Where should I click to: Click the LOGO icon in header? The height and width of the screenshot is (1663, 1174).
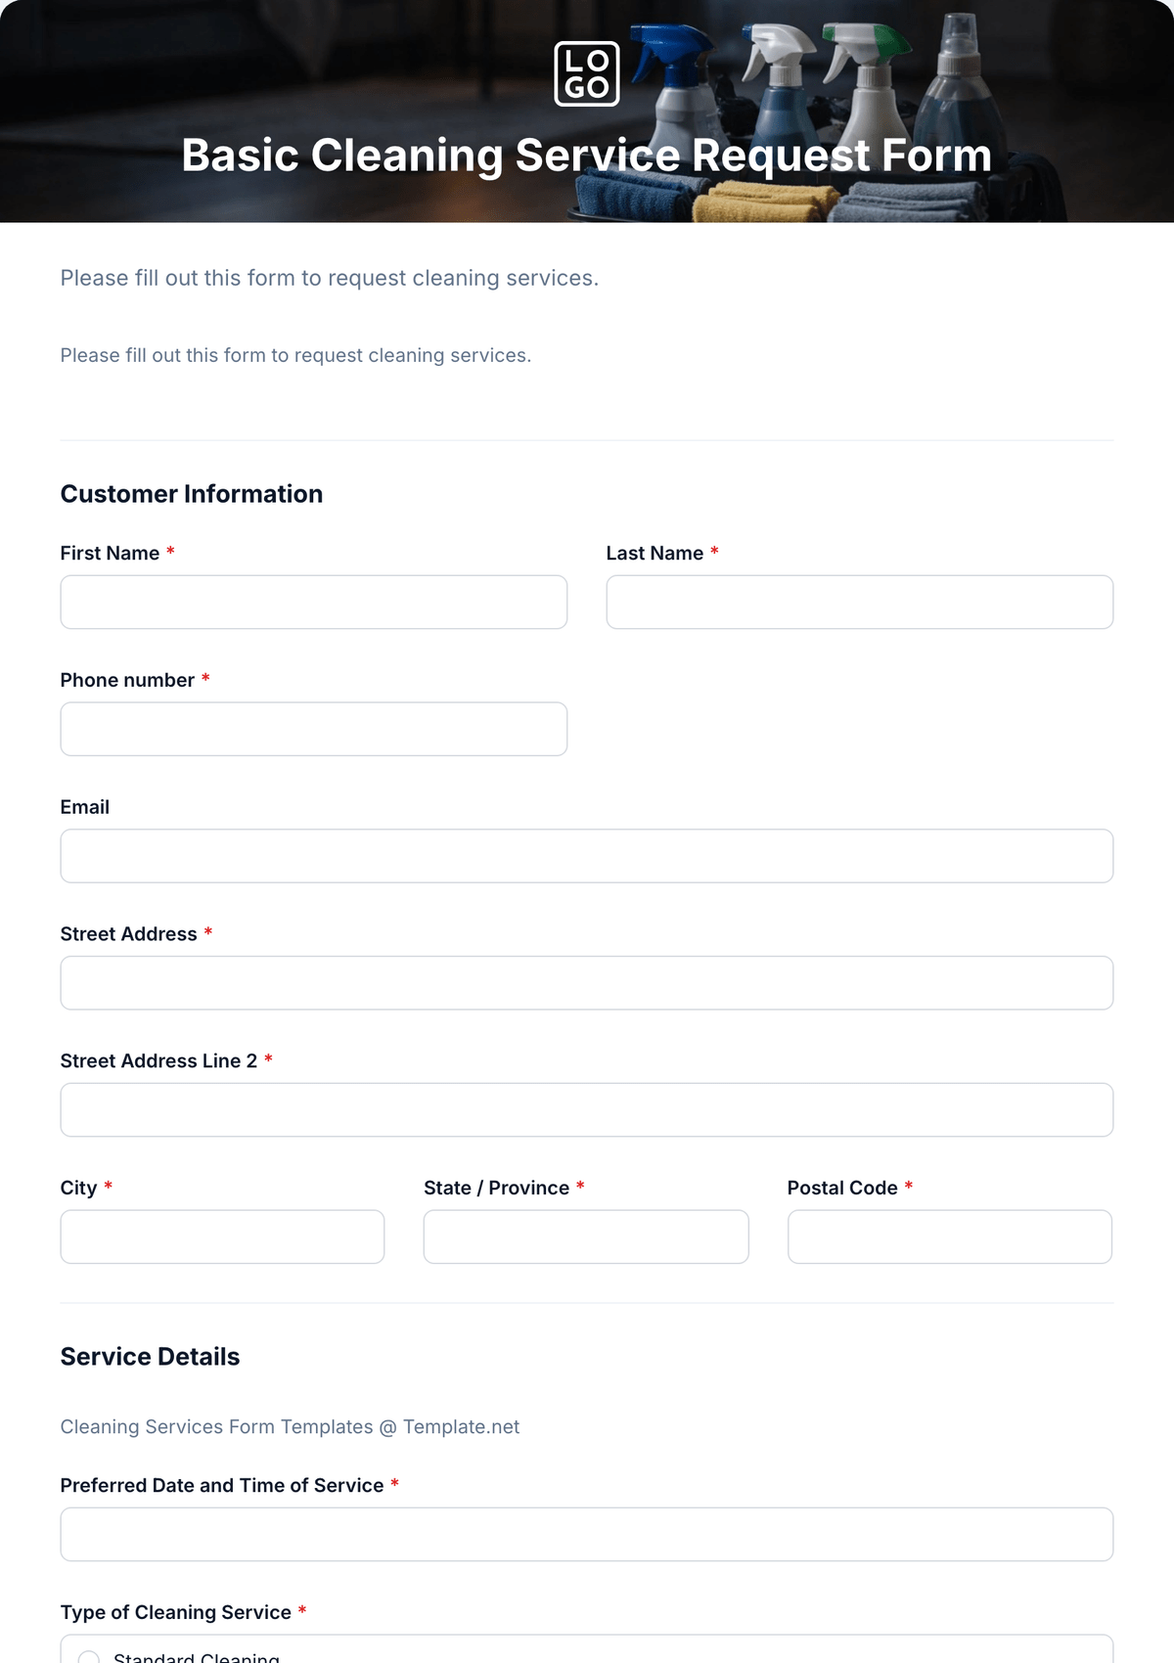pos(587,73)
